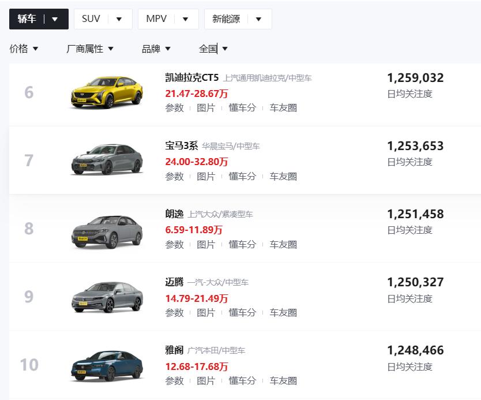Click the attention figure 1,248,466

pyautogui.click(x=415, y=350)
